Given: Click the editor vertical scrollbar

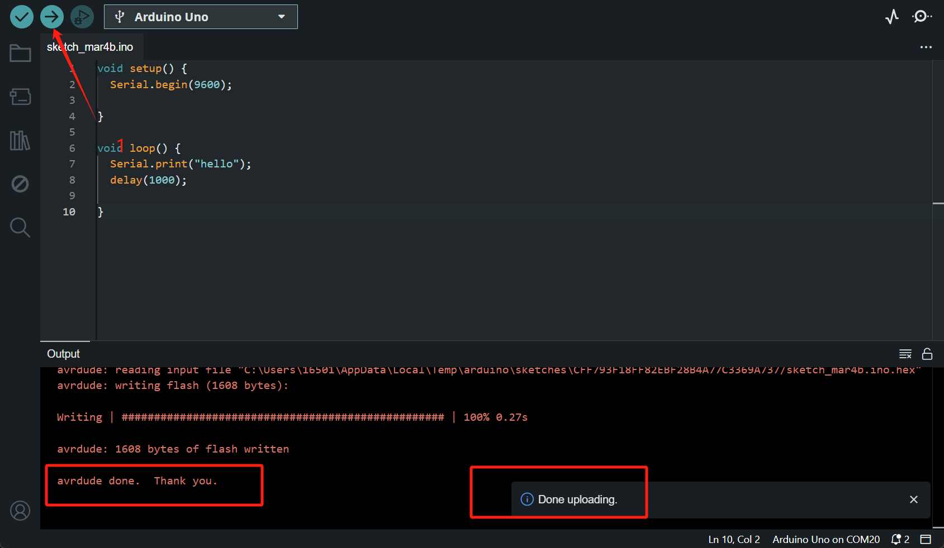Looking at the screenshot, I should pyautogui.click(x=938, y=200).
